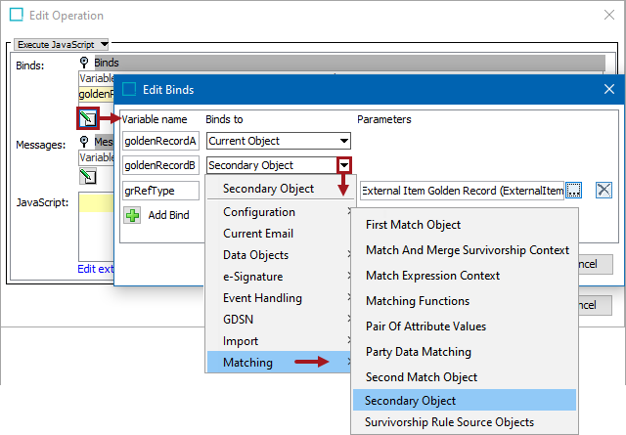Click the green plus Add Bind icon

click(x=132, y=215)
